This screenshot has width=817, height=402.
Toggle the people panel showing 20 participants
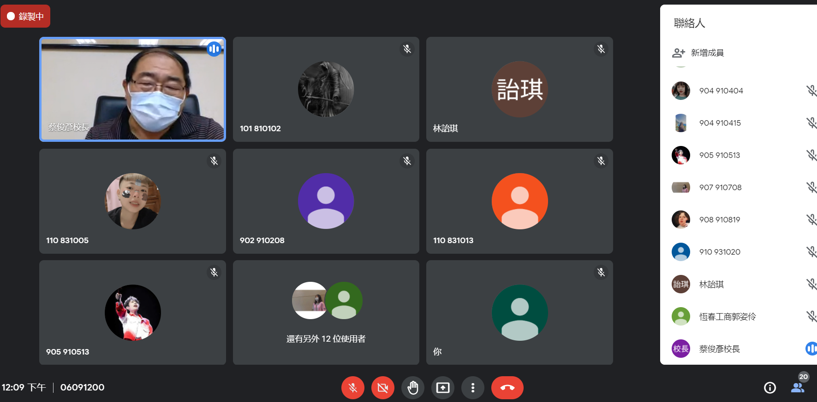click(798, 388)
